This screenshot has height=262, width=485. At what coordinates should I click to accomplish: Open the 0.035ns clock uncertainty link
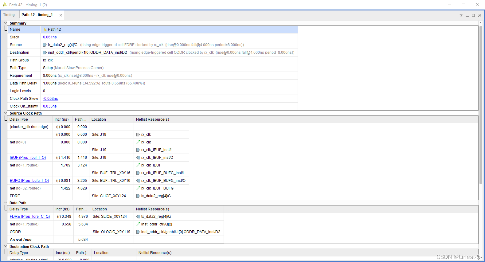[x=50, y=106]
